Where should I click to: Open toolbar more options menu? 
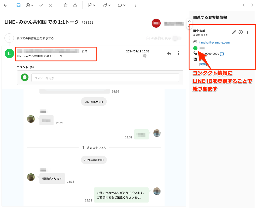[135, 5]
